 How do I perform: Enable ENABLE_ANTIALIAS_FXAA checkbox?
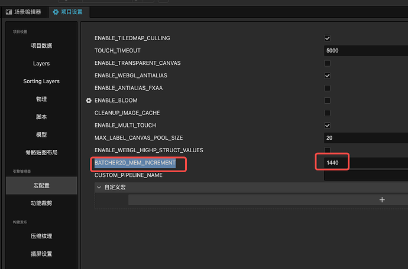point(328,88)
